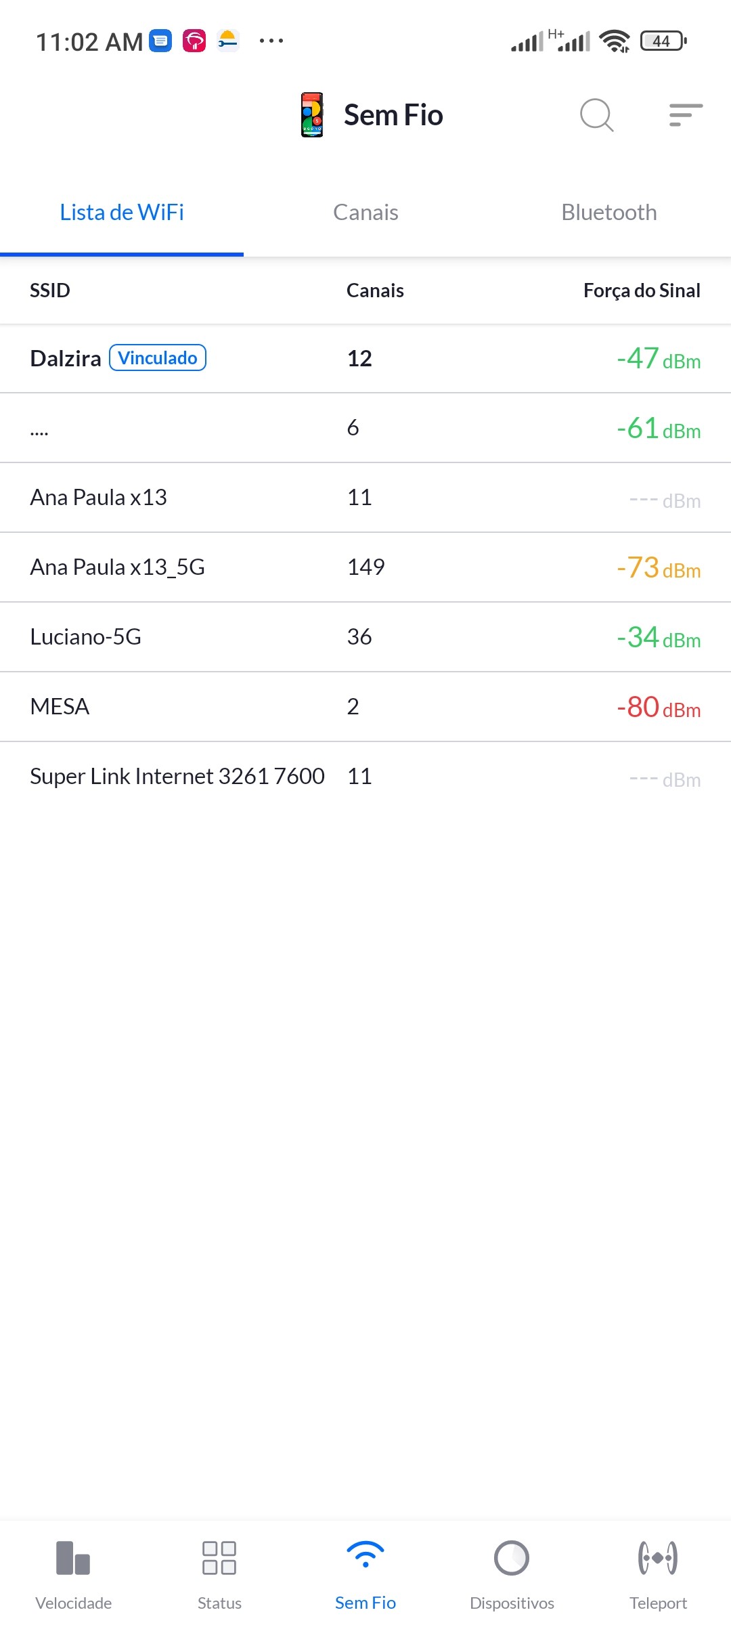Open the Dalzira network entry

pyautogui.click(x=66, y=358)
